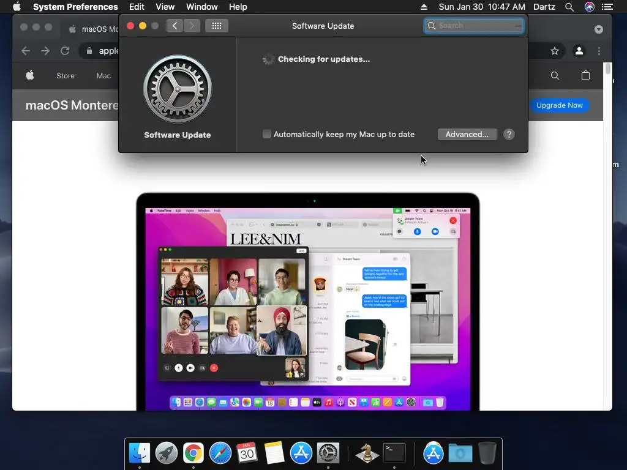Click the Apple logo on the webpage
The image size is (627, 470).
pos(30,75)
